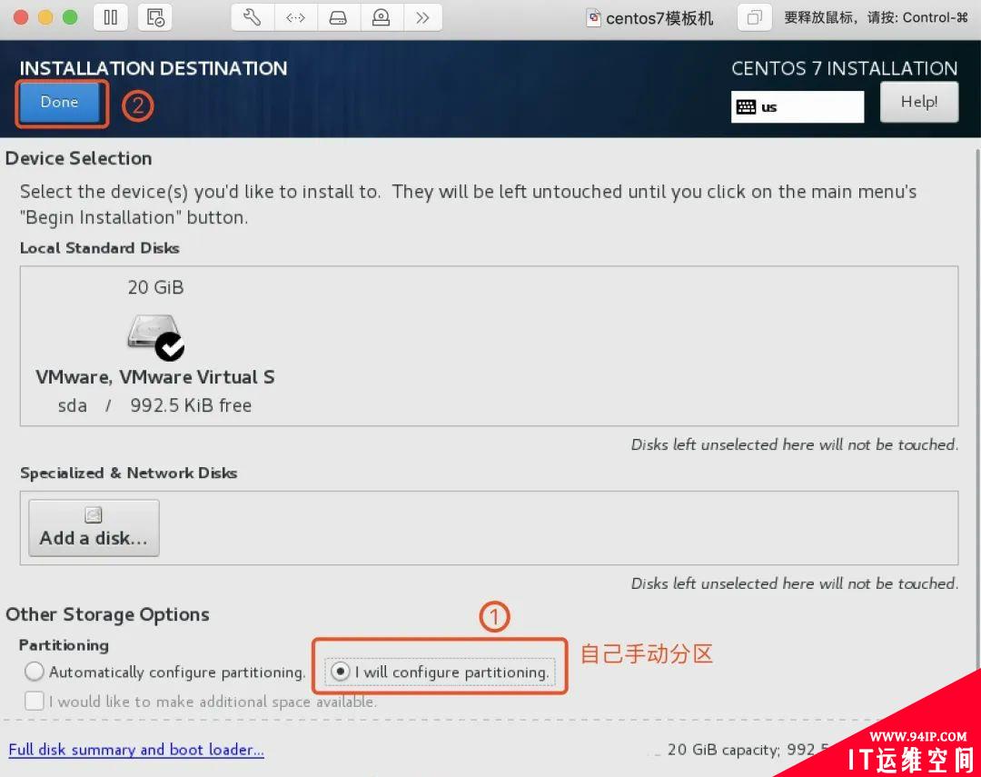This screenshot has height=777, width=981.
Task: Expand more toolbar items chevron
Action: (423, 17)
